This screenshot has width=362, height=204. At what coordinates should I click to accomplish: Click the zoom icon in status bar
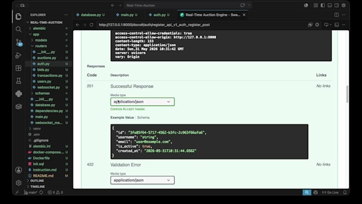(x=307, y=192)
